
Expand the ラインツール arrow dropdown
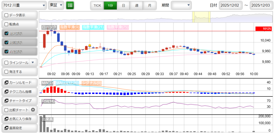point(33,63)
